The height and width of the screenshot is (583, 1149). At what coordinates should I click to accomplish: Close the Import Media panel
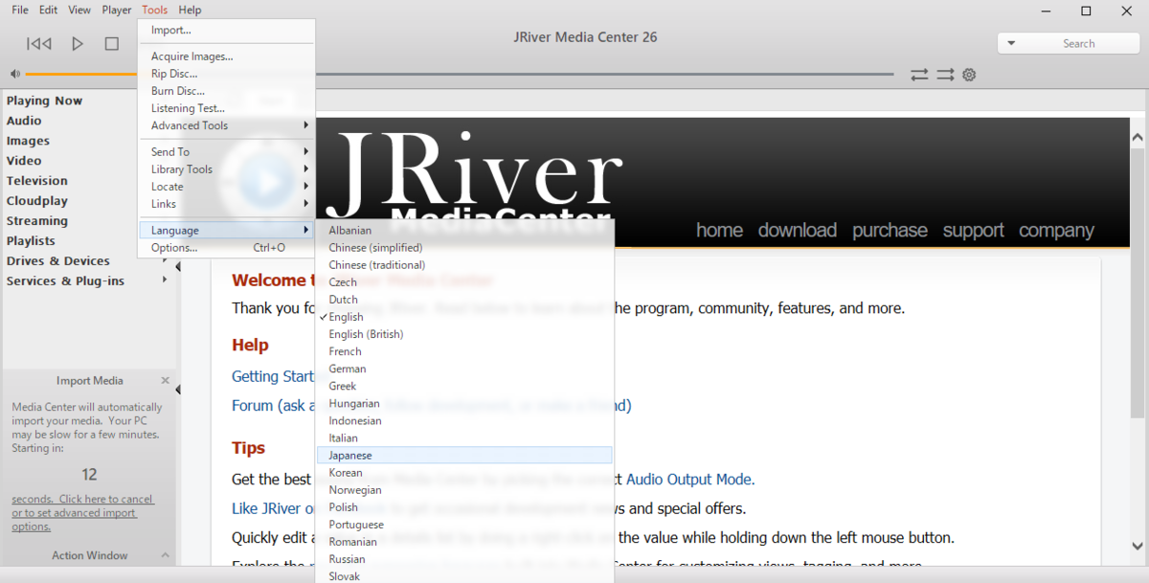[165, 380]
